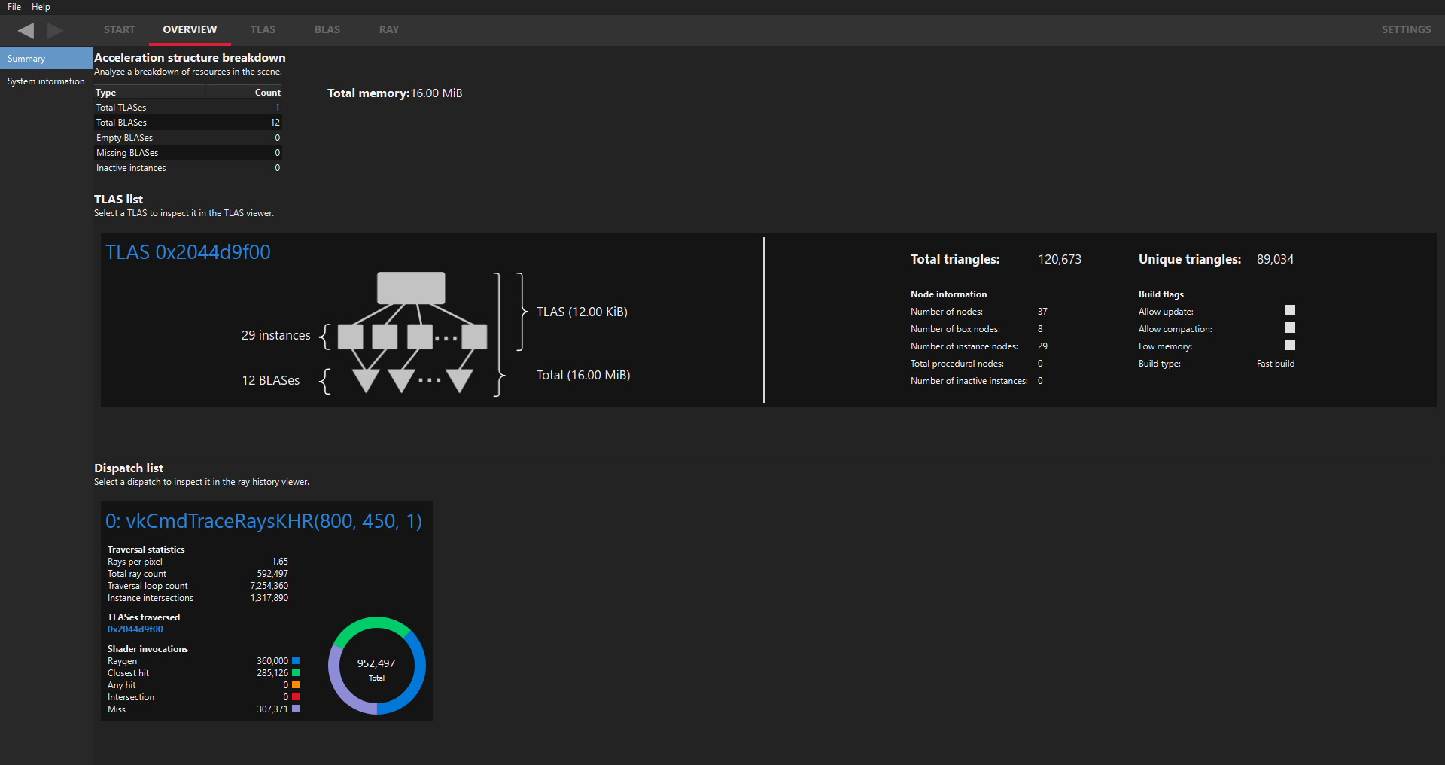Open the SETTINGS page
Image resolution: width=1445 pixels, height=765 pixels.
point(1405,29)
